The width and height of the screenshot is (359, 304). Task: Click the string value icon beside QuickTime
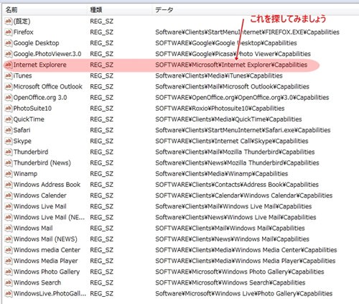8,119
